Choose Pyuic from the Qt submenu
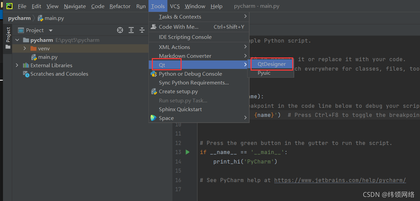The image size is (420, 201). [x=271, y=73]
